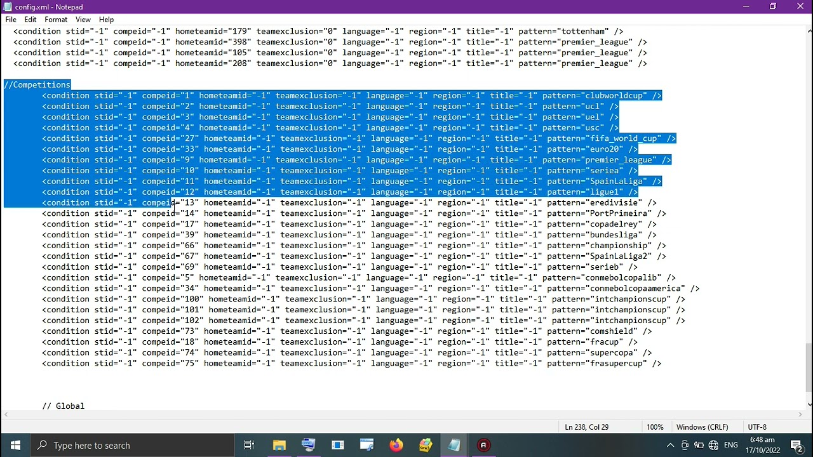Click the line with pattern "supercopa"

(x=347, y=353)
